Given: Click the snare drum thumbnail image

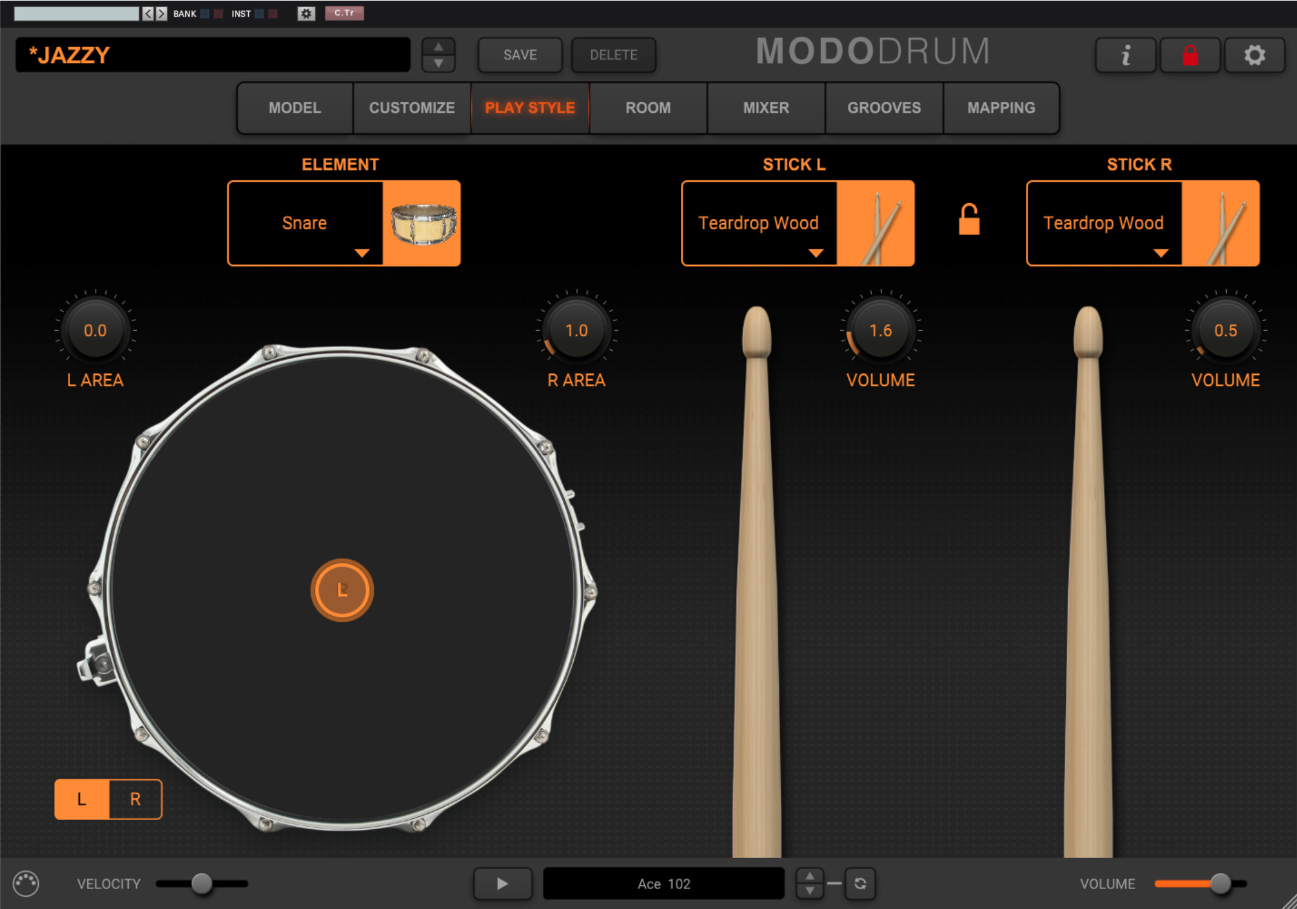Looking at the screenshot, I should (422, 223).
